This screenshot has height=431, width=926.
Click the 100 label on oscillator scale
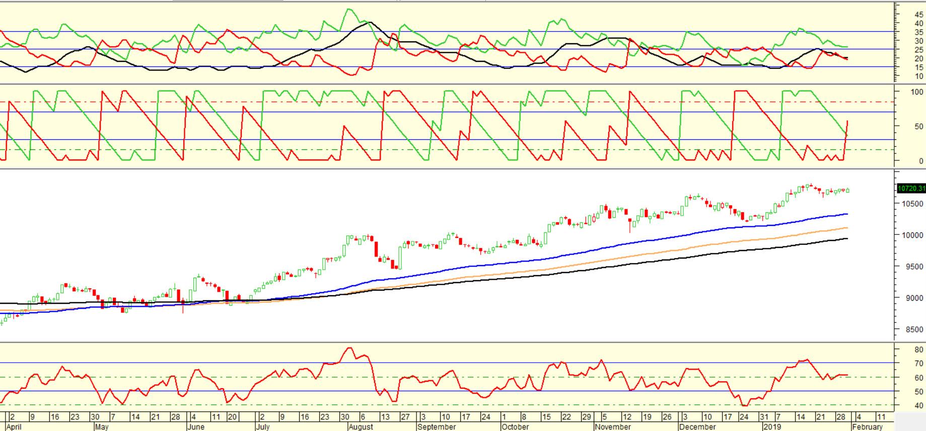[x=917, y=92]
